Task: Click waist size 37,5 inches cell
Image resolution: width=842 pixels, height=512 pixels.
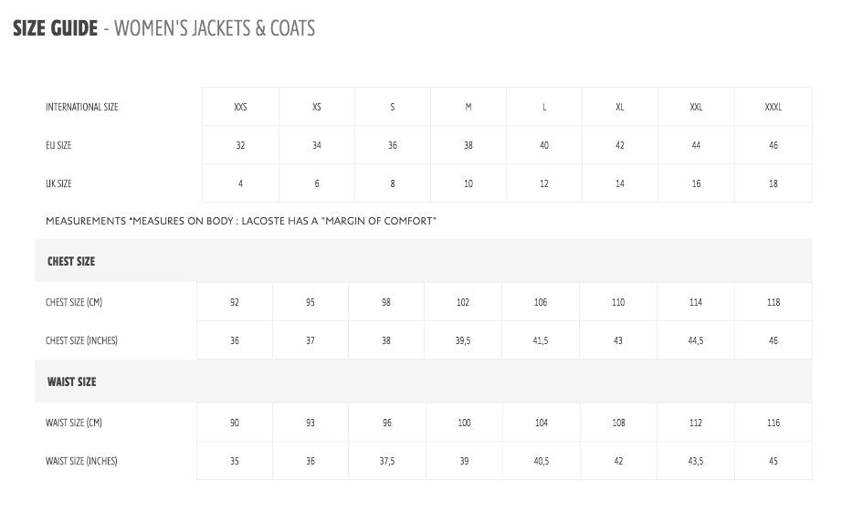Action: [386, 461]
